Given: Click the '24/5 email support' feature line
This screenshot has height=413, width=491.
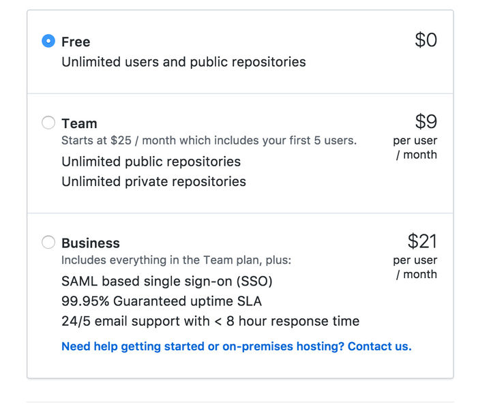Looking at the screenshot, I should click(x=210, y=321).
